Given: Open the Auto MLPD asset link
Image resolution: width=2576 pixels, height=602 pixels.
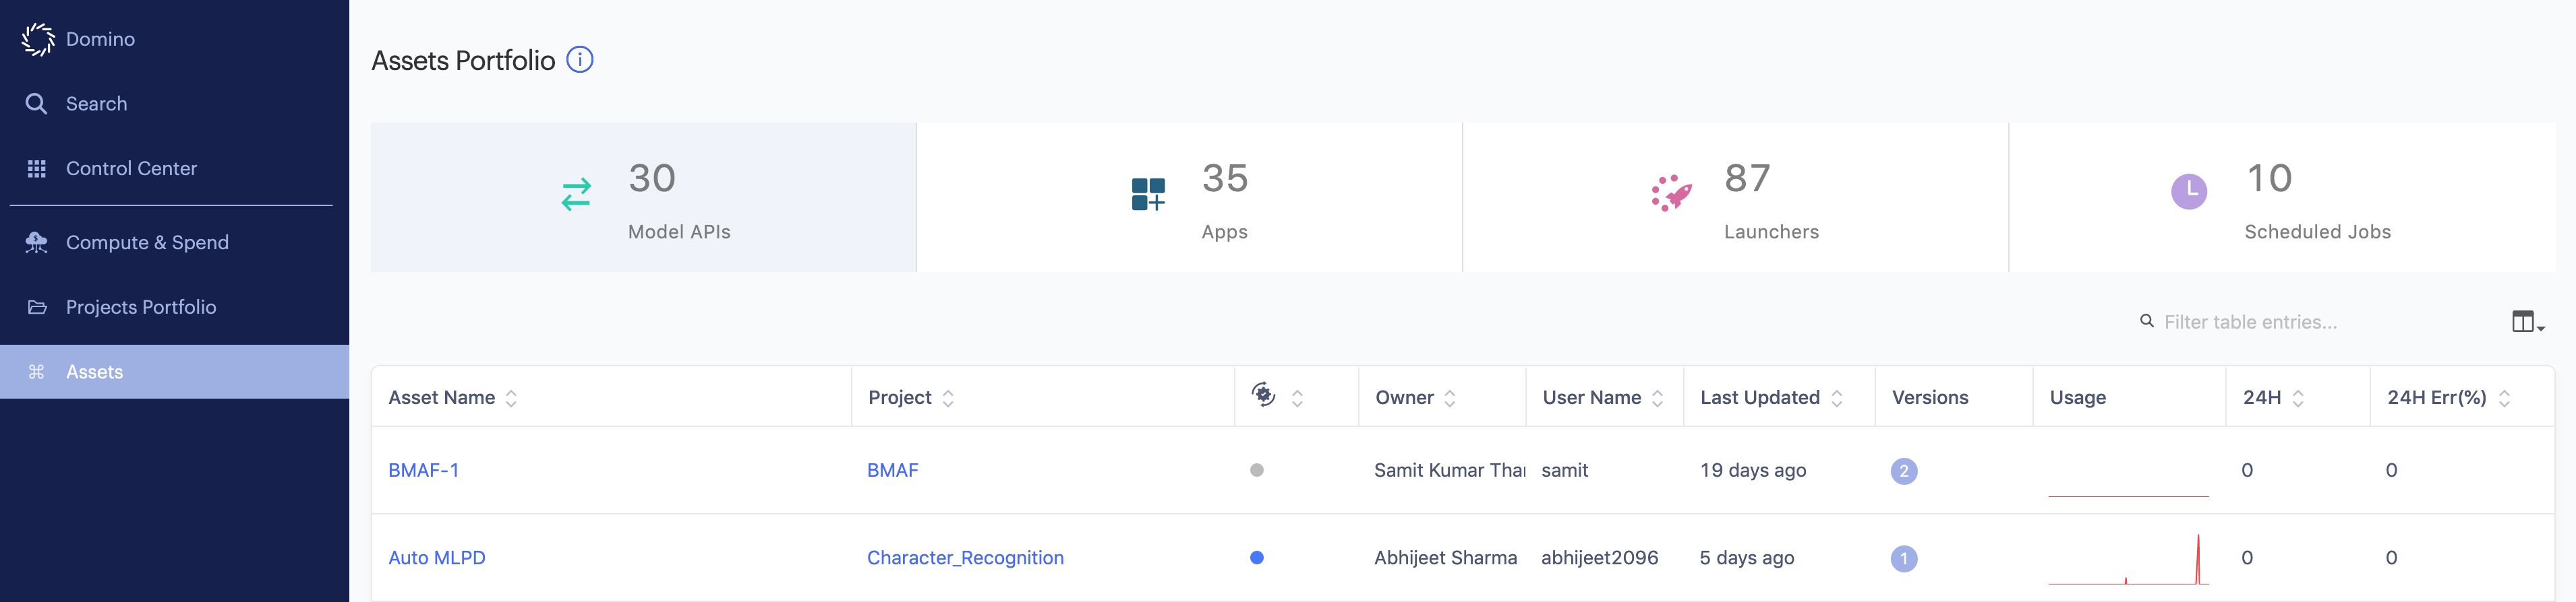Looking at the screenshot, I should pyautogui.click(x=436, y=558).
